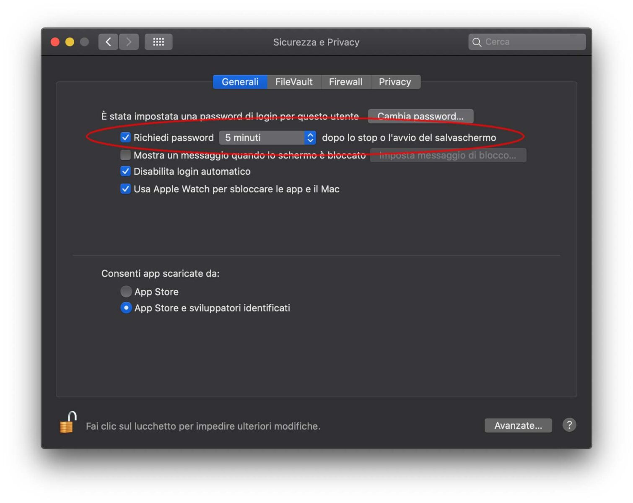Open help via the question mark icon

coord(569,425)
